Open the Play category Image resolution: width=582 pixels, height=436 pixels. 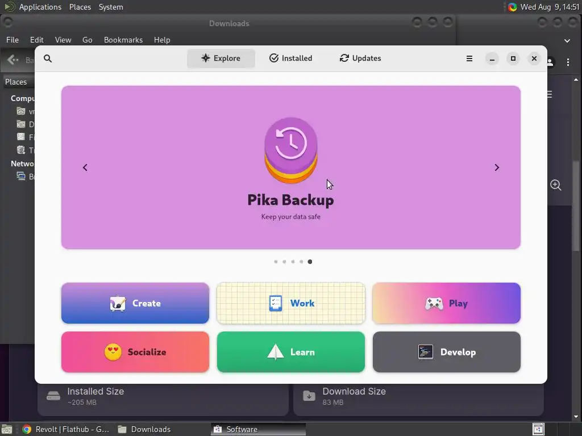tap(447, 303)
